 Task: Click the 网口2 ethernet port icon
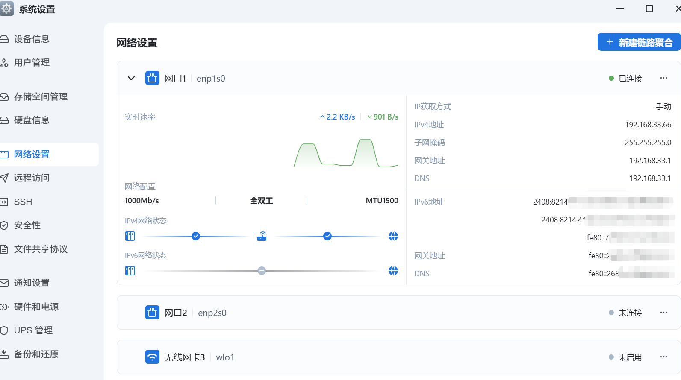pyautogui.click(x=152, y=313)
